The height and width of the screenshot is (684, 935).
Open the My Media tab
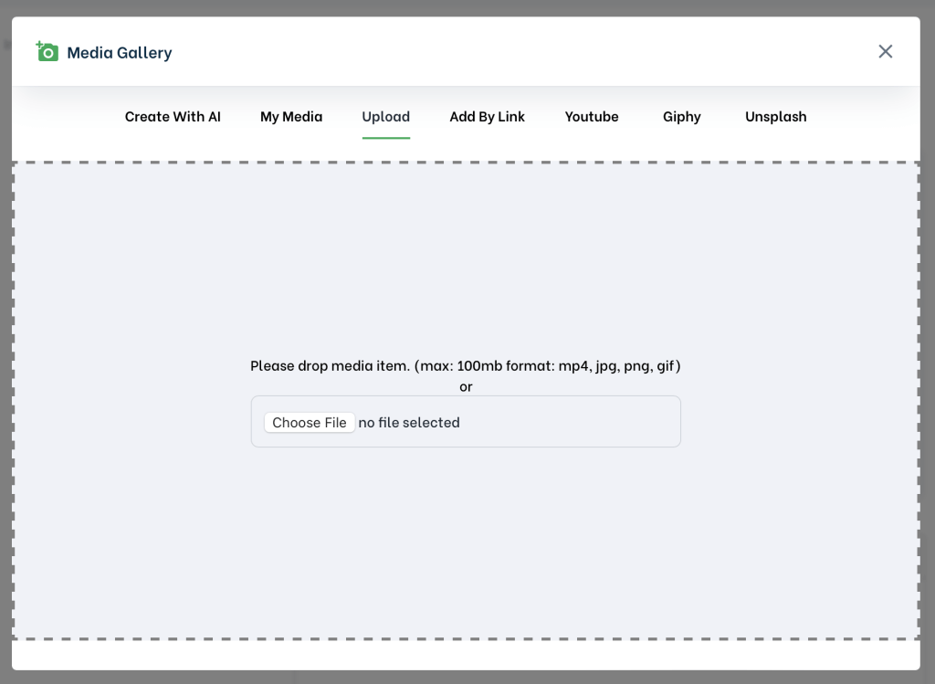point(291,117)
